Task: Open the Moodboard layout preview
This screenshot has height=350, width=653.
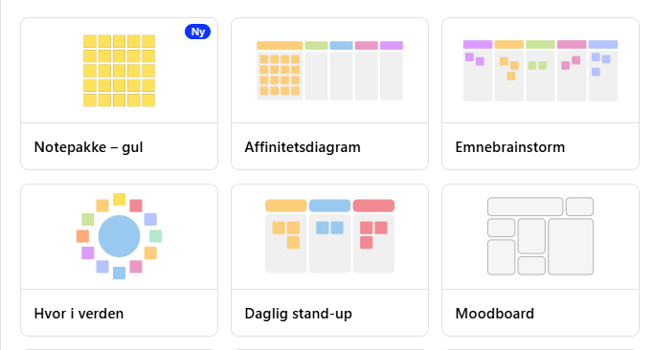Action: 540,236
